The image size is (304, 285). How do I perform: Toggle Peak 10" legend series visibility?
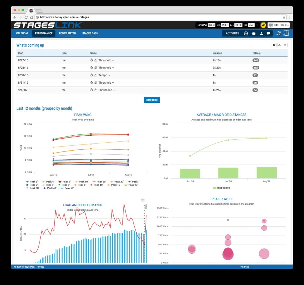click(81, 182)
